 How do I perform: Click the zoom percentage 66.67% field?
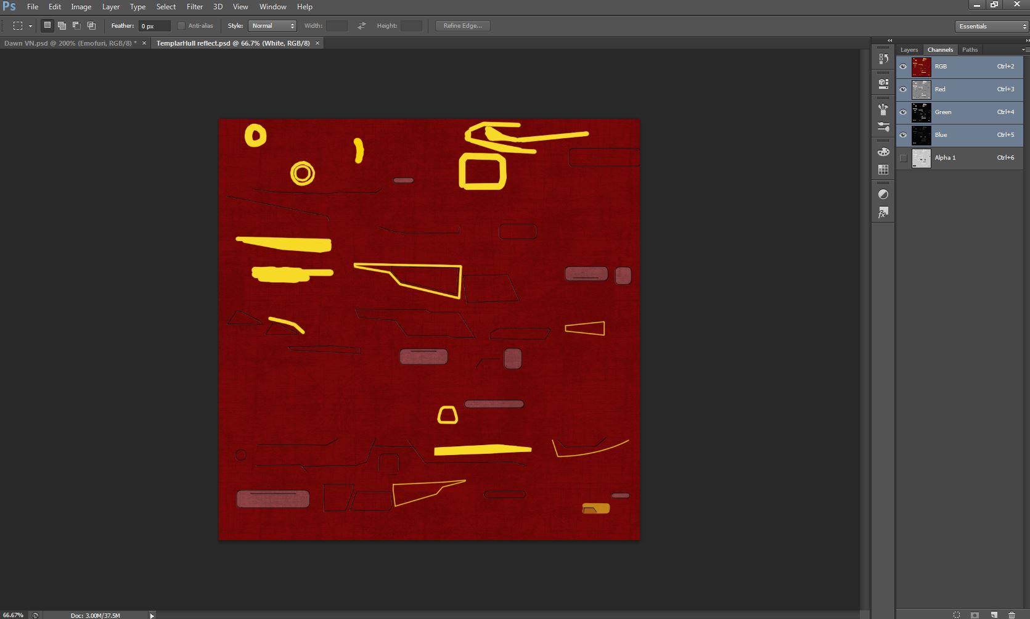14,615
